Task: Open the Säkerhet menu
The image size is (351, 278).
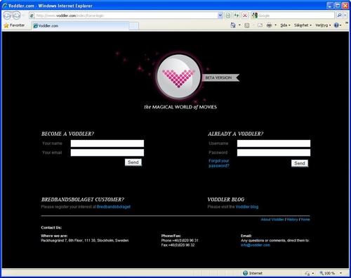Action: click(x=303, y=25)
